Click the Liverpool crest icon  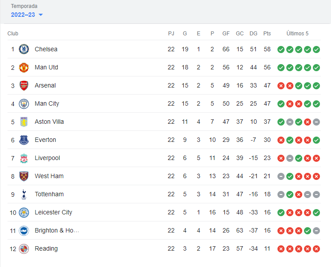(x=24, y=158)
